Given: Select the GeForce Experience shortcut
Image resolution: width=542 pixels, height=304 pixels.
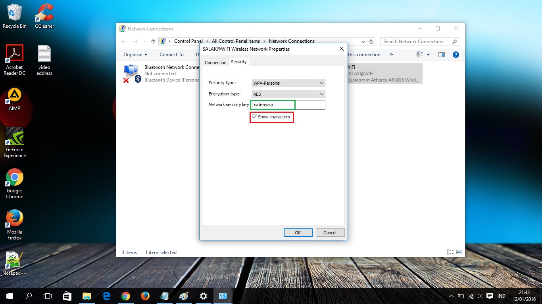Looking at the screenshot, I should point(15,143).
